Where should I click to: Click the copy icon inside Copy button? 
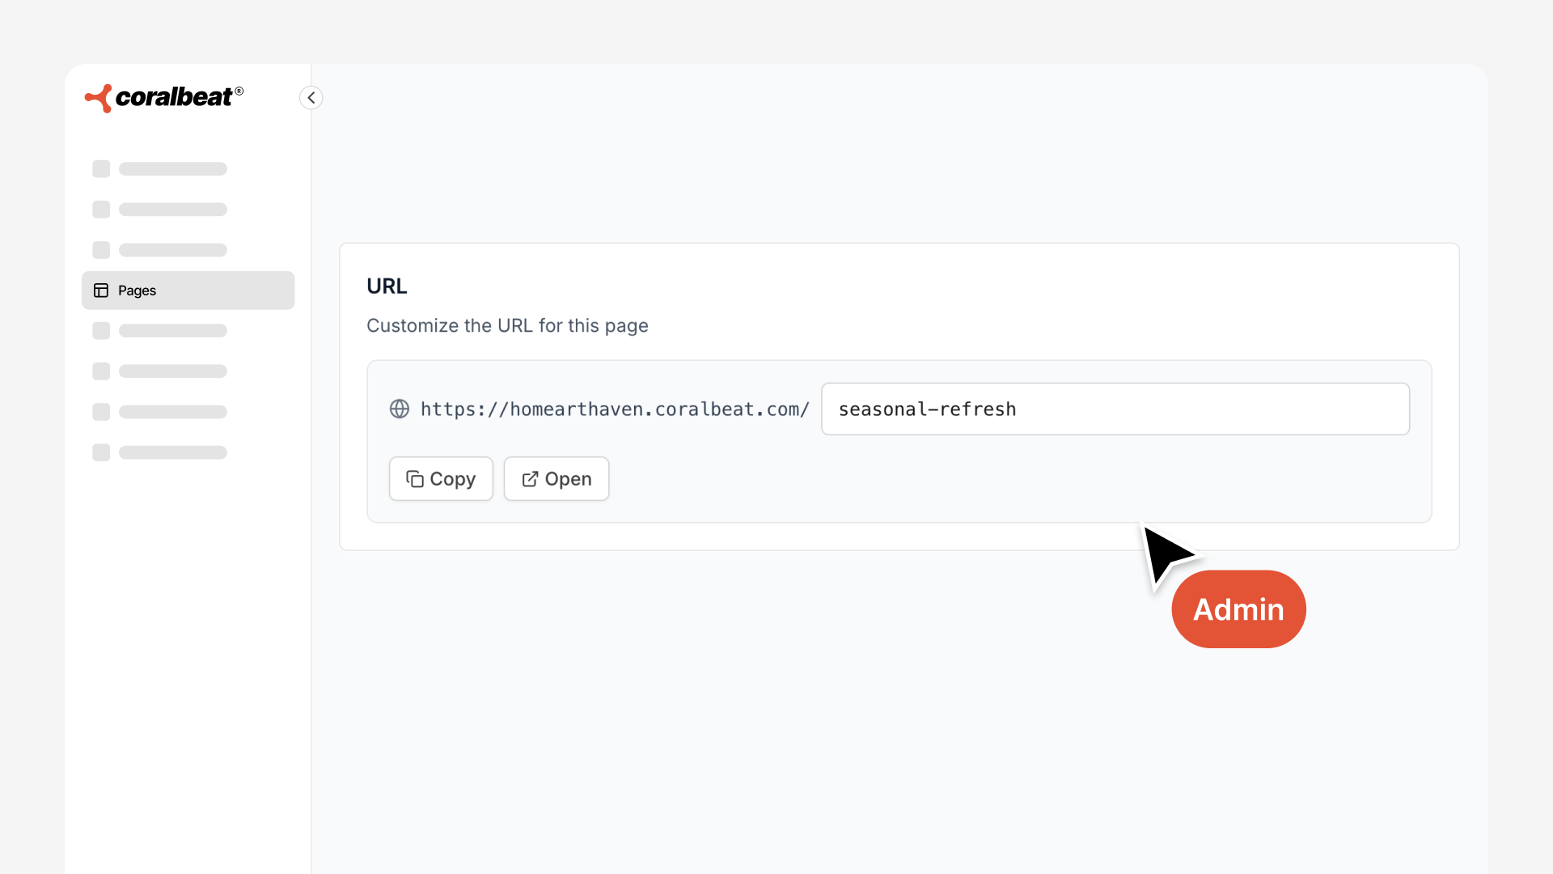(x=415, y=479)
